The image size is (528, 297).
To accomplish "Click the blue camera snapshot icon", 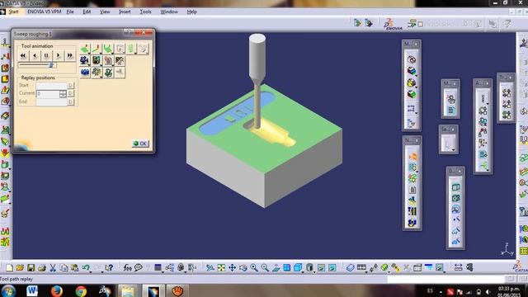I will pyautogui.click(x=85, y=73).
